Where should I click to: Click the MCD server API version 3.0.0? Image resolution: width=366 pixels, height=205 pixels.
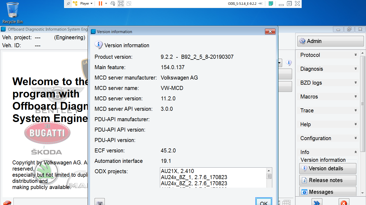point(167,109)
